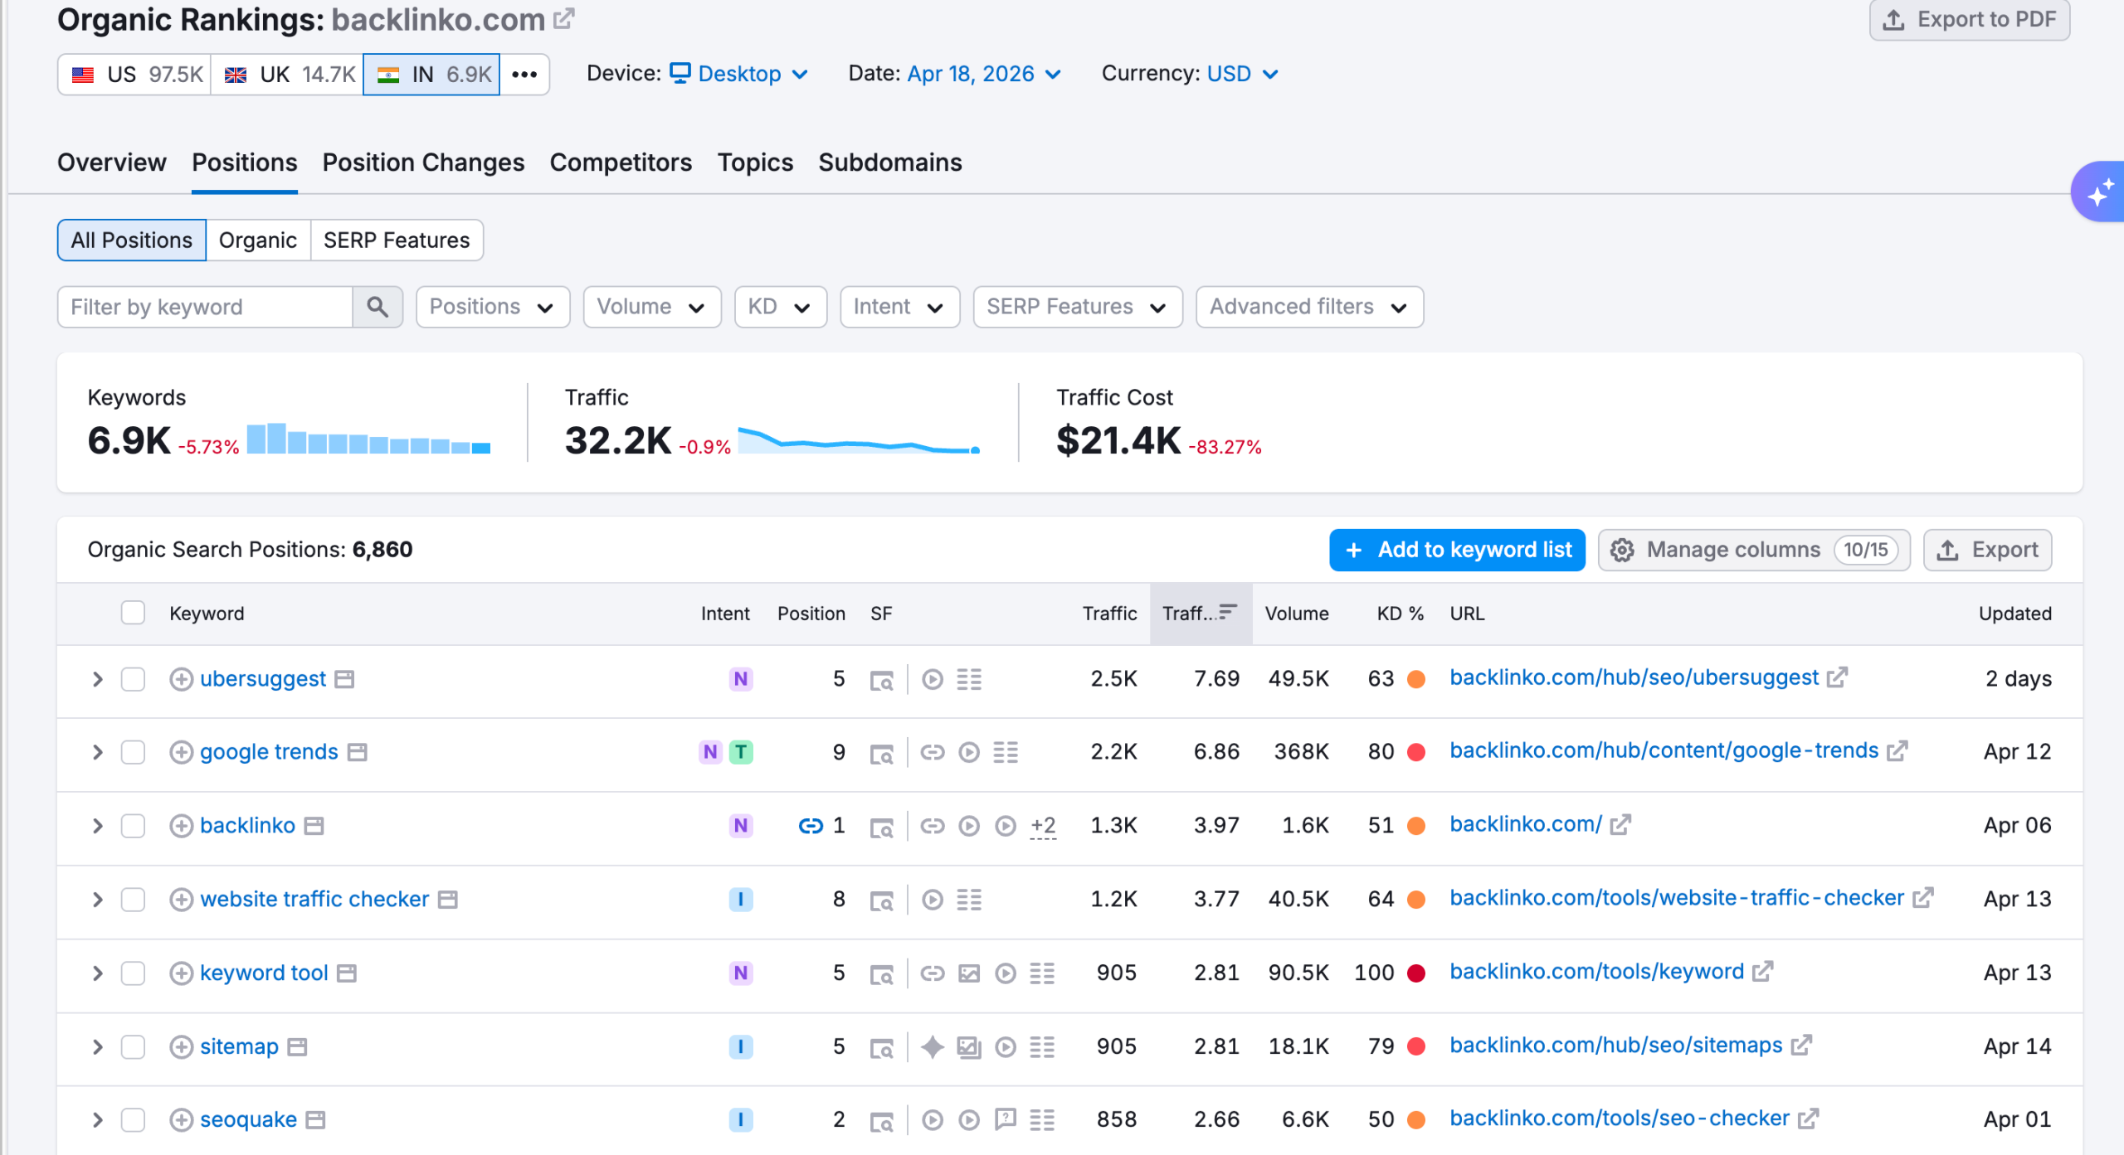Image resolution: width=2124 pixels, height=1155 pixels.
Task: Select the SERP Features positions tab
Action: [x=396, y=240]
